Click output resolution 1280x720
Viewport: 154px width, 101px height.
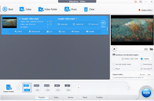pyautogui.click(x=78, y=24)
